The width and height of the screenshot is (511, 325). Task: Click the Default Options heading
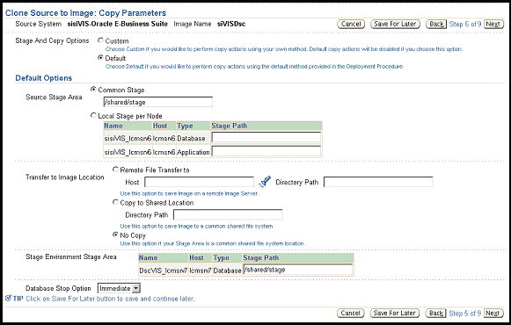[44, 78]
